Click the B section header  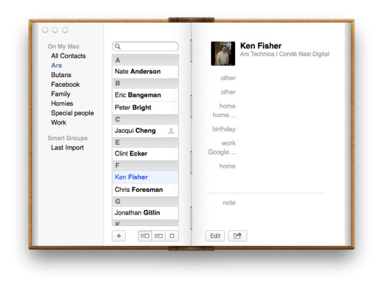pos(145,83)
